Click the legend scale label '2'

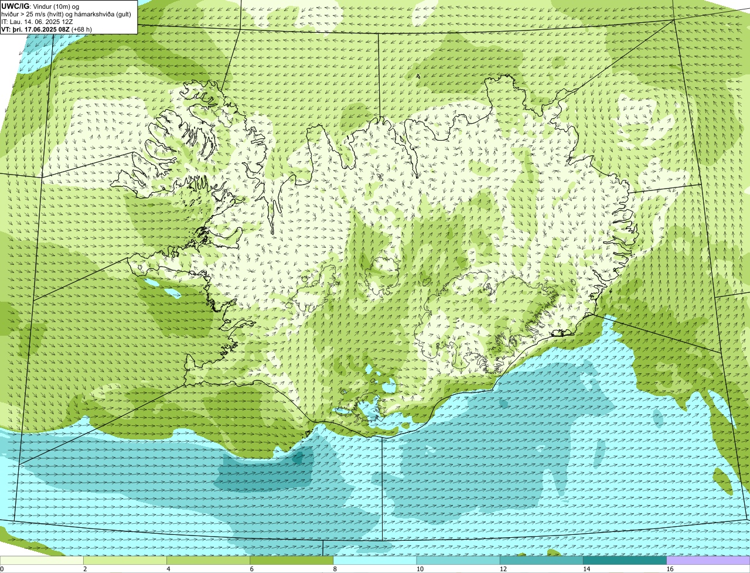click(86, 569)
